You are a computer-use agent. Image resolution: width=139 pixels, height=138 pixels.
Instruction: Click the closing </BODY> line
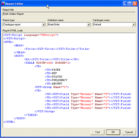(x=19, y=118)
